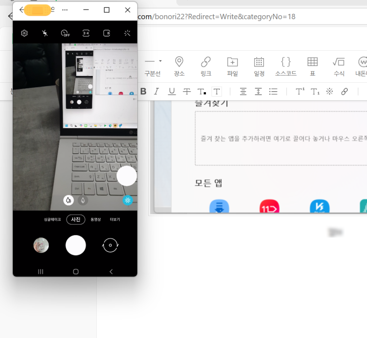Image resolution: width=367 pixels, height=338 pixels.
Task: Toggle the camera timer OFF icon
Action: [65, 33]
